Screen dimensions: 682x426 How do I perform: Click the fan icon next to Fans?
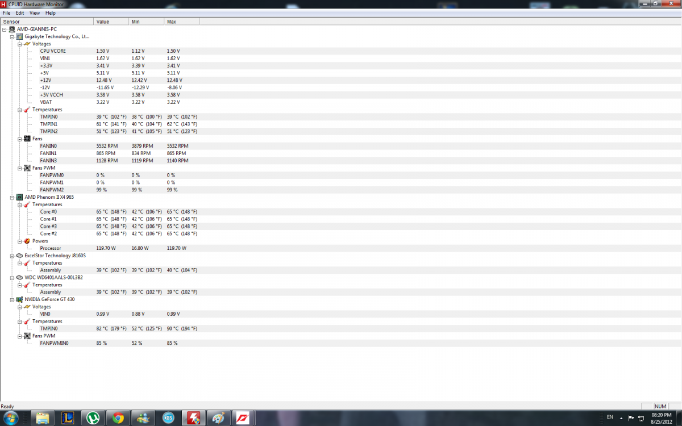click(27, 139)
